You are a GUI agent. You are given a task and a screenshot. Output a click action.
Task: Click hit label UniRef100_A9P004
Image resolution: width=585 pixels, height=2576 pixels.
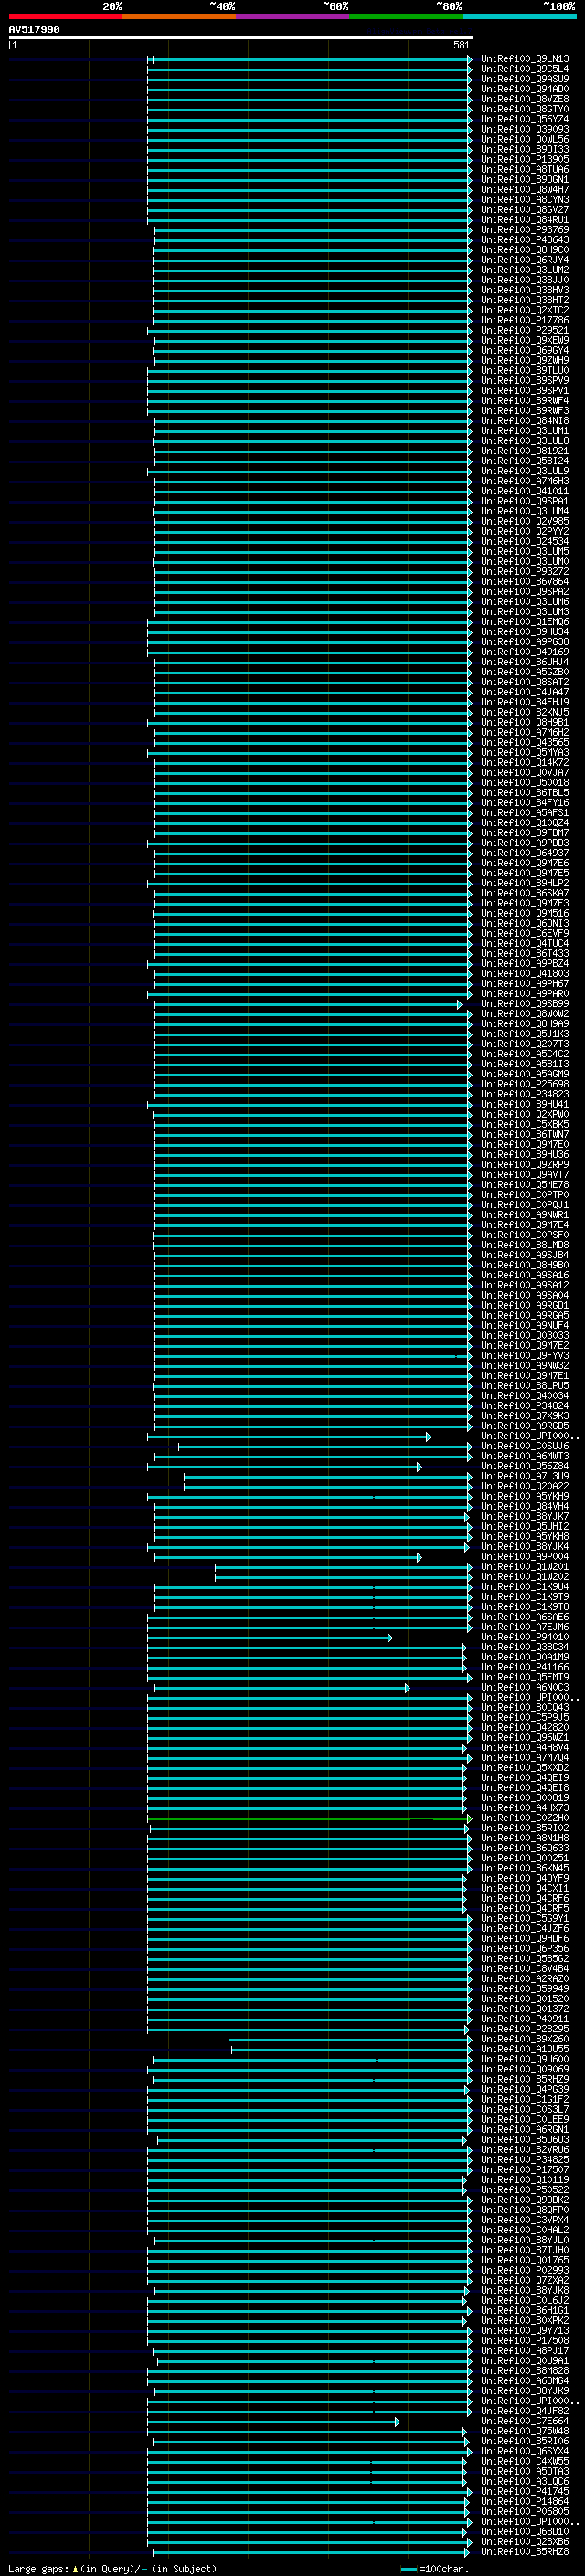pyautogui.click(x=525, y=1557)
